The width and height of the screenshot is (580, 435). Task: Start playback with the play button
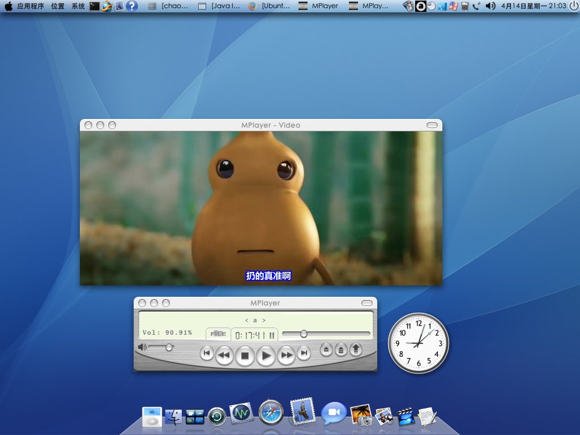266,356
